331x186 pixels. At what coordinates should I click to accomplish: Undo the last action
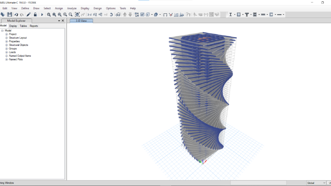pos(16,15)
